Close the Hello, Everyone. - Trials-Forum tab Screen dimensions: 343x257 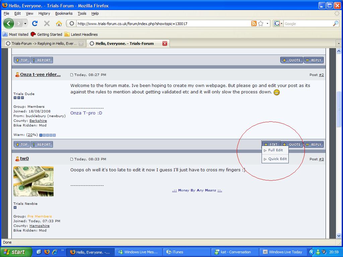(x=165, y=44)
